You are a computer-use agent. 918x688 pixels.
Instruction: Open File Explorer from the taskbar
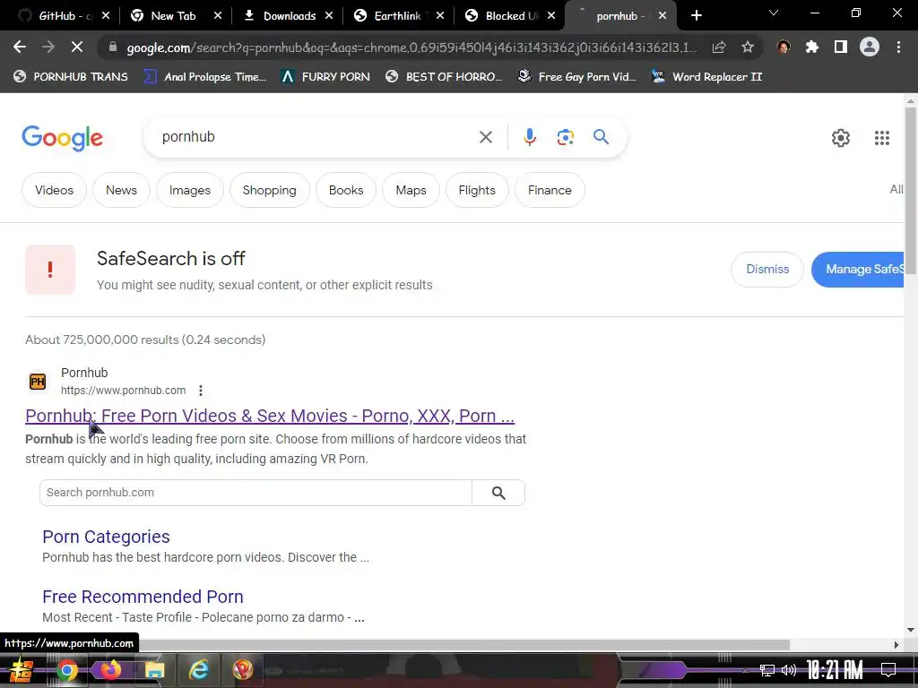tap(154, 670)
